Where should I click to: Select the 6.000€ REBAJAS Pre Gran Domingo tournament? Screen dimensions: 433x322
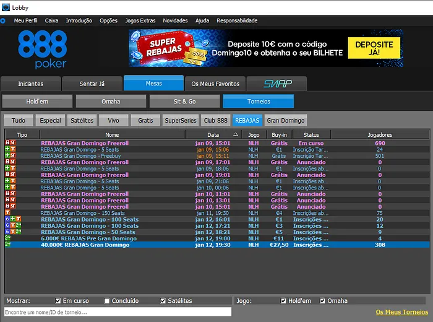click(217, 238)
